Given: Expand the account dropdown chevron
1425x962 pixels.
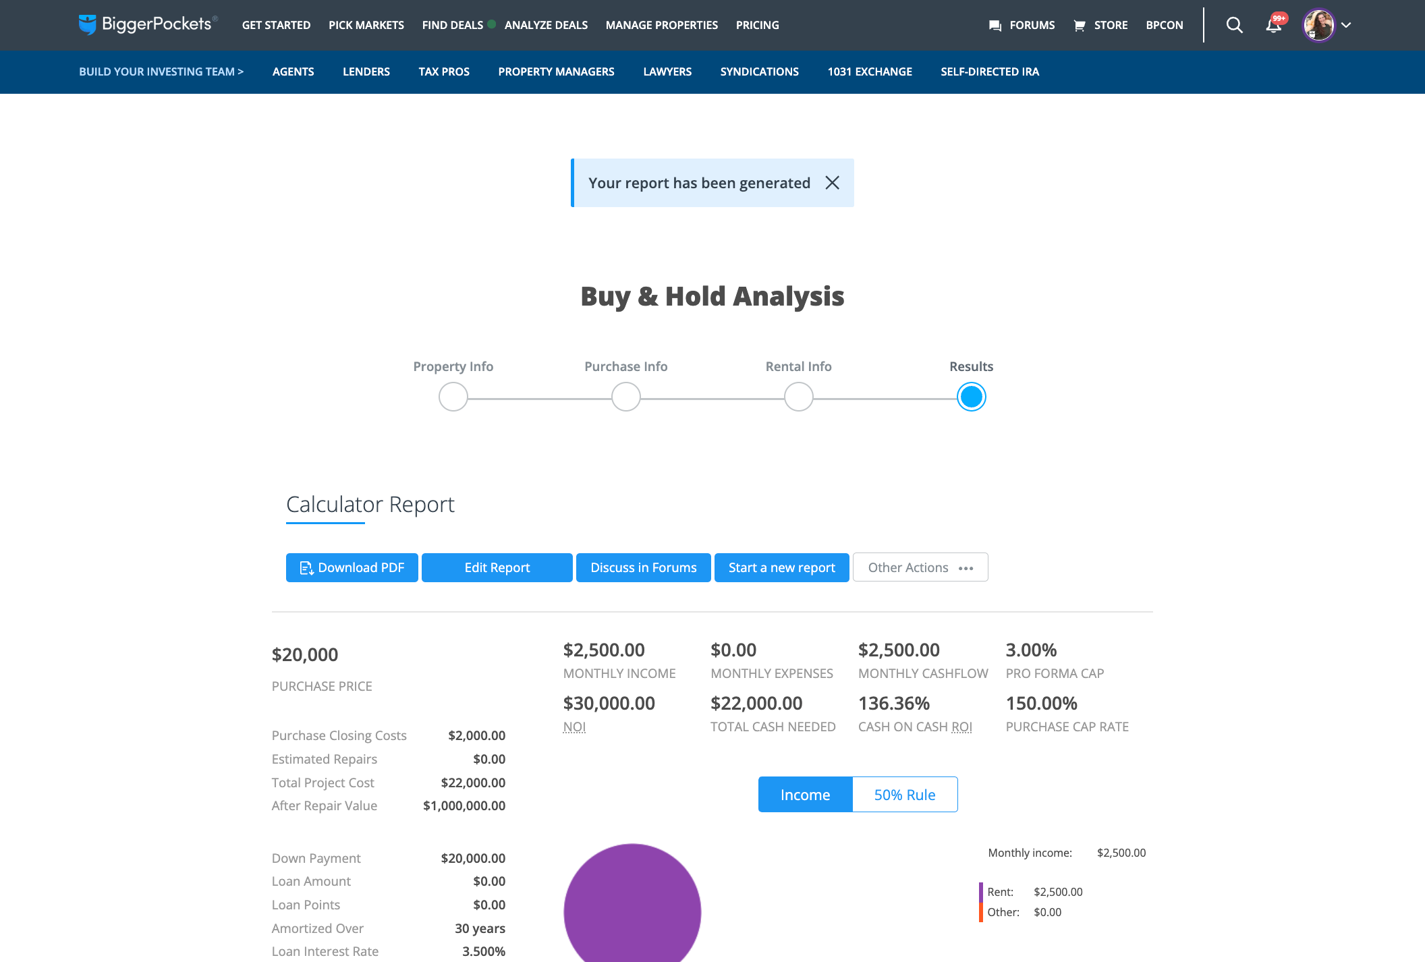Looking at the screenshot, I should [x=1346, y=25].
